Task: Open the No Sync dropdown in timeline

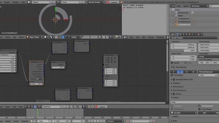Action: pyautogui.click(x=115, y=121)
